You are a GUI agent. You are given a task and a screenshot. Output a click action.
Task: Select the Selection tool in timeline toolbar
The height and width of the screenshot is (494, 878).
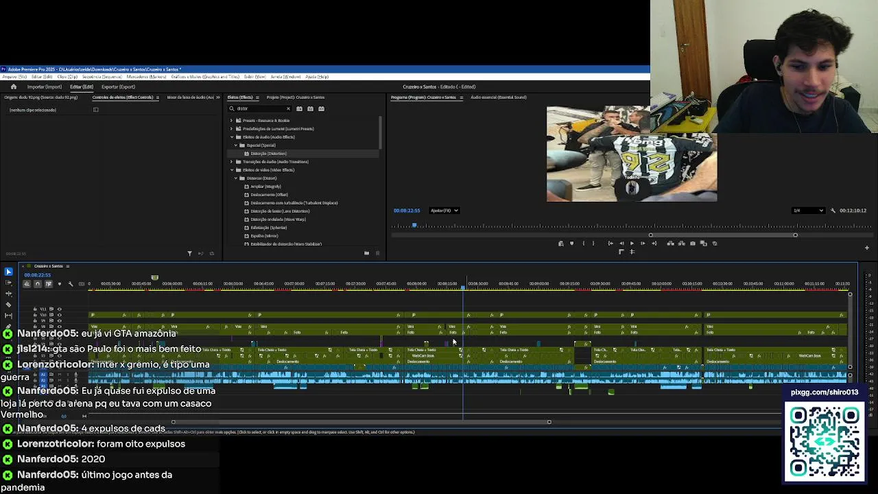(x=8, y=272)
